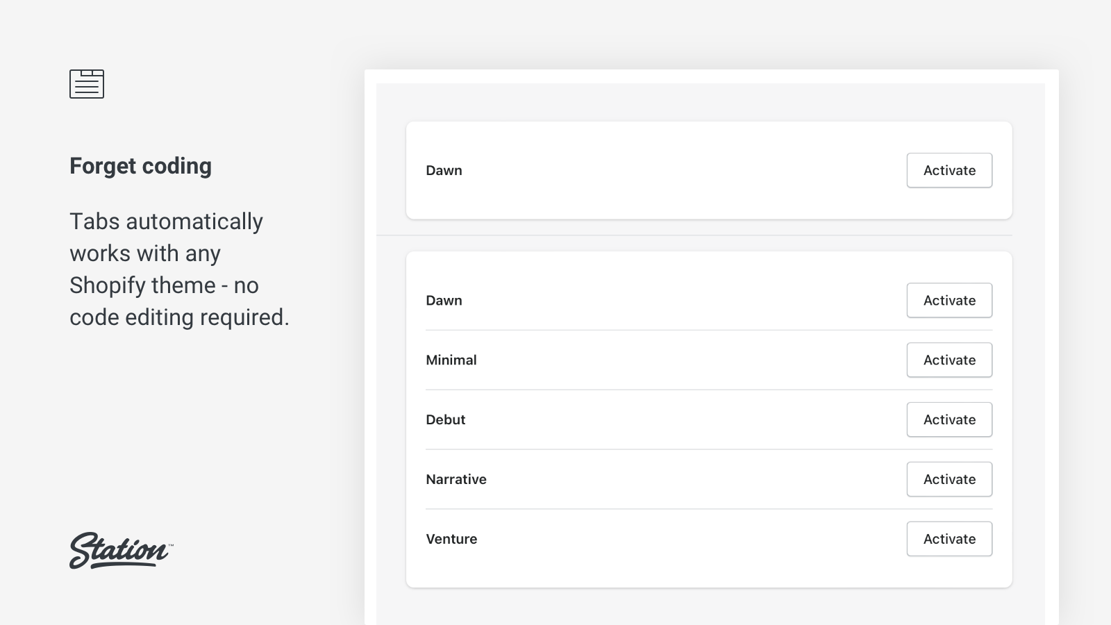The image size is (1111, 625).
Task: Activate the Dawn theme in the top card
Action: coord(949,170)
